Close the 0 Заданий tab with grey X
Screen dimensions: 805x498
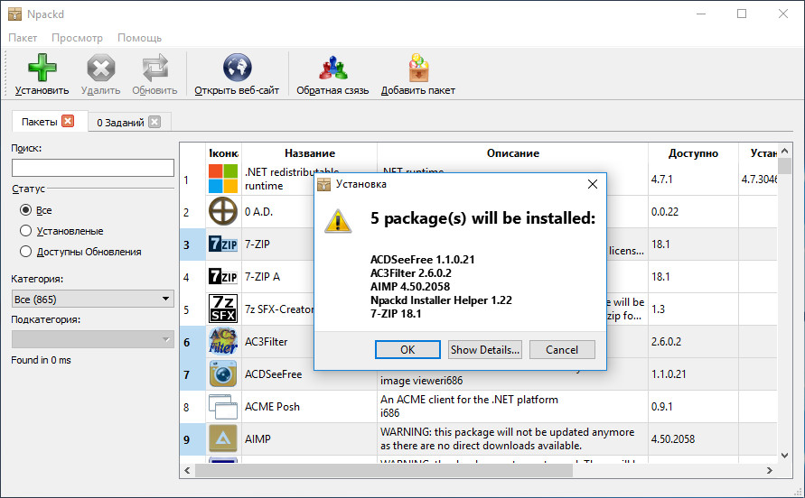point(154,122)
